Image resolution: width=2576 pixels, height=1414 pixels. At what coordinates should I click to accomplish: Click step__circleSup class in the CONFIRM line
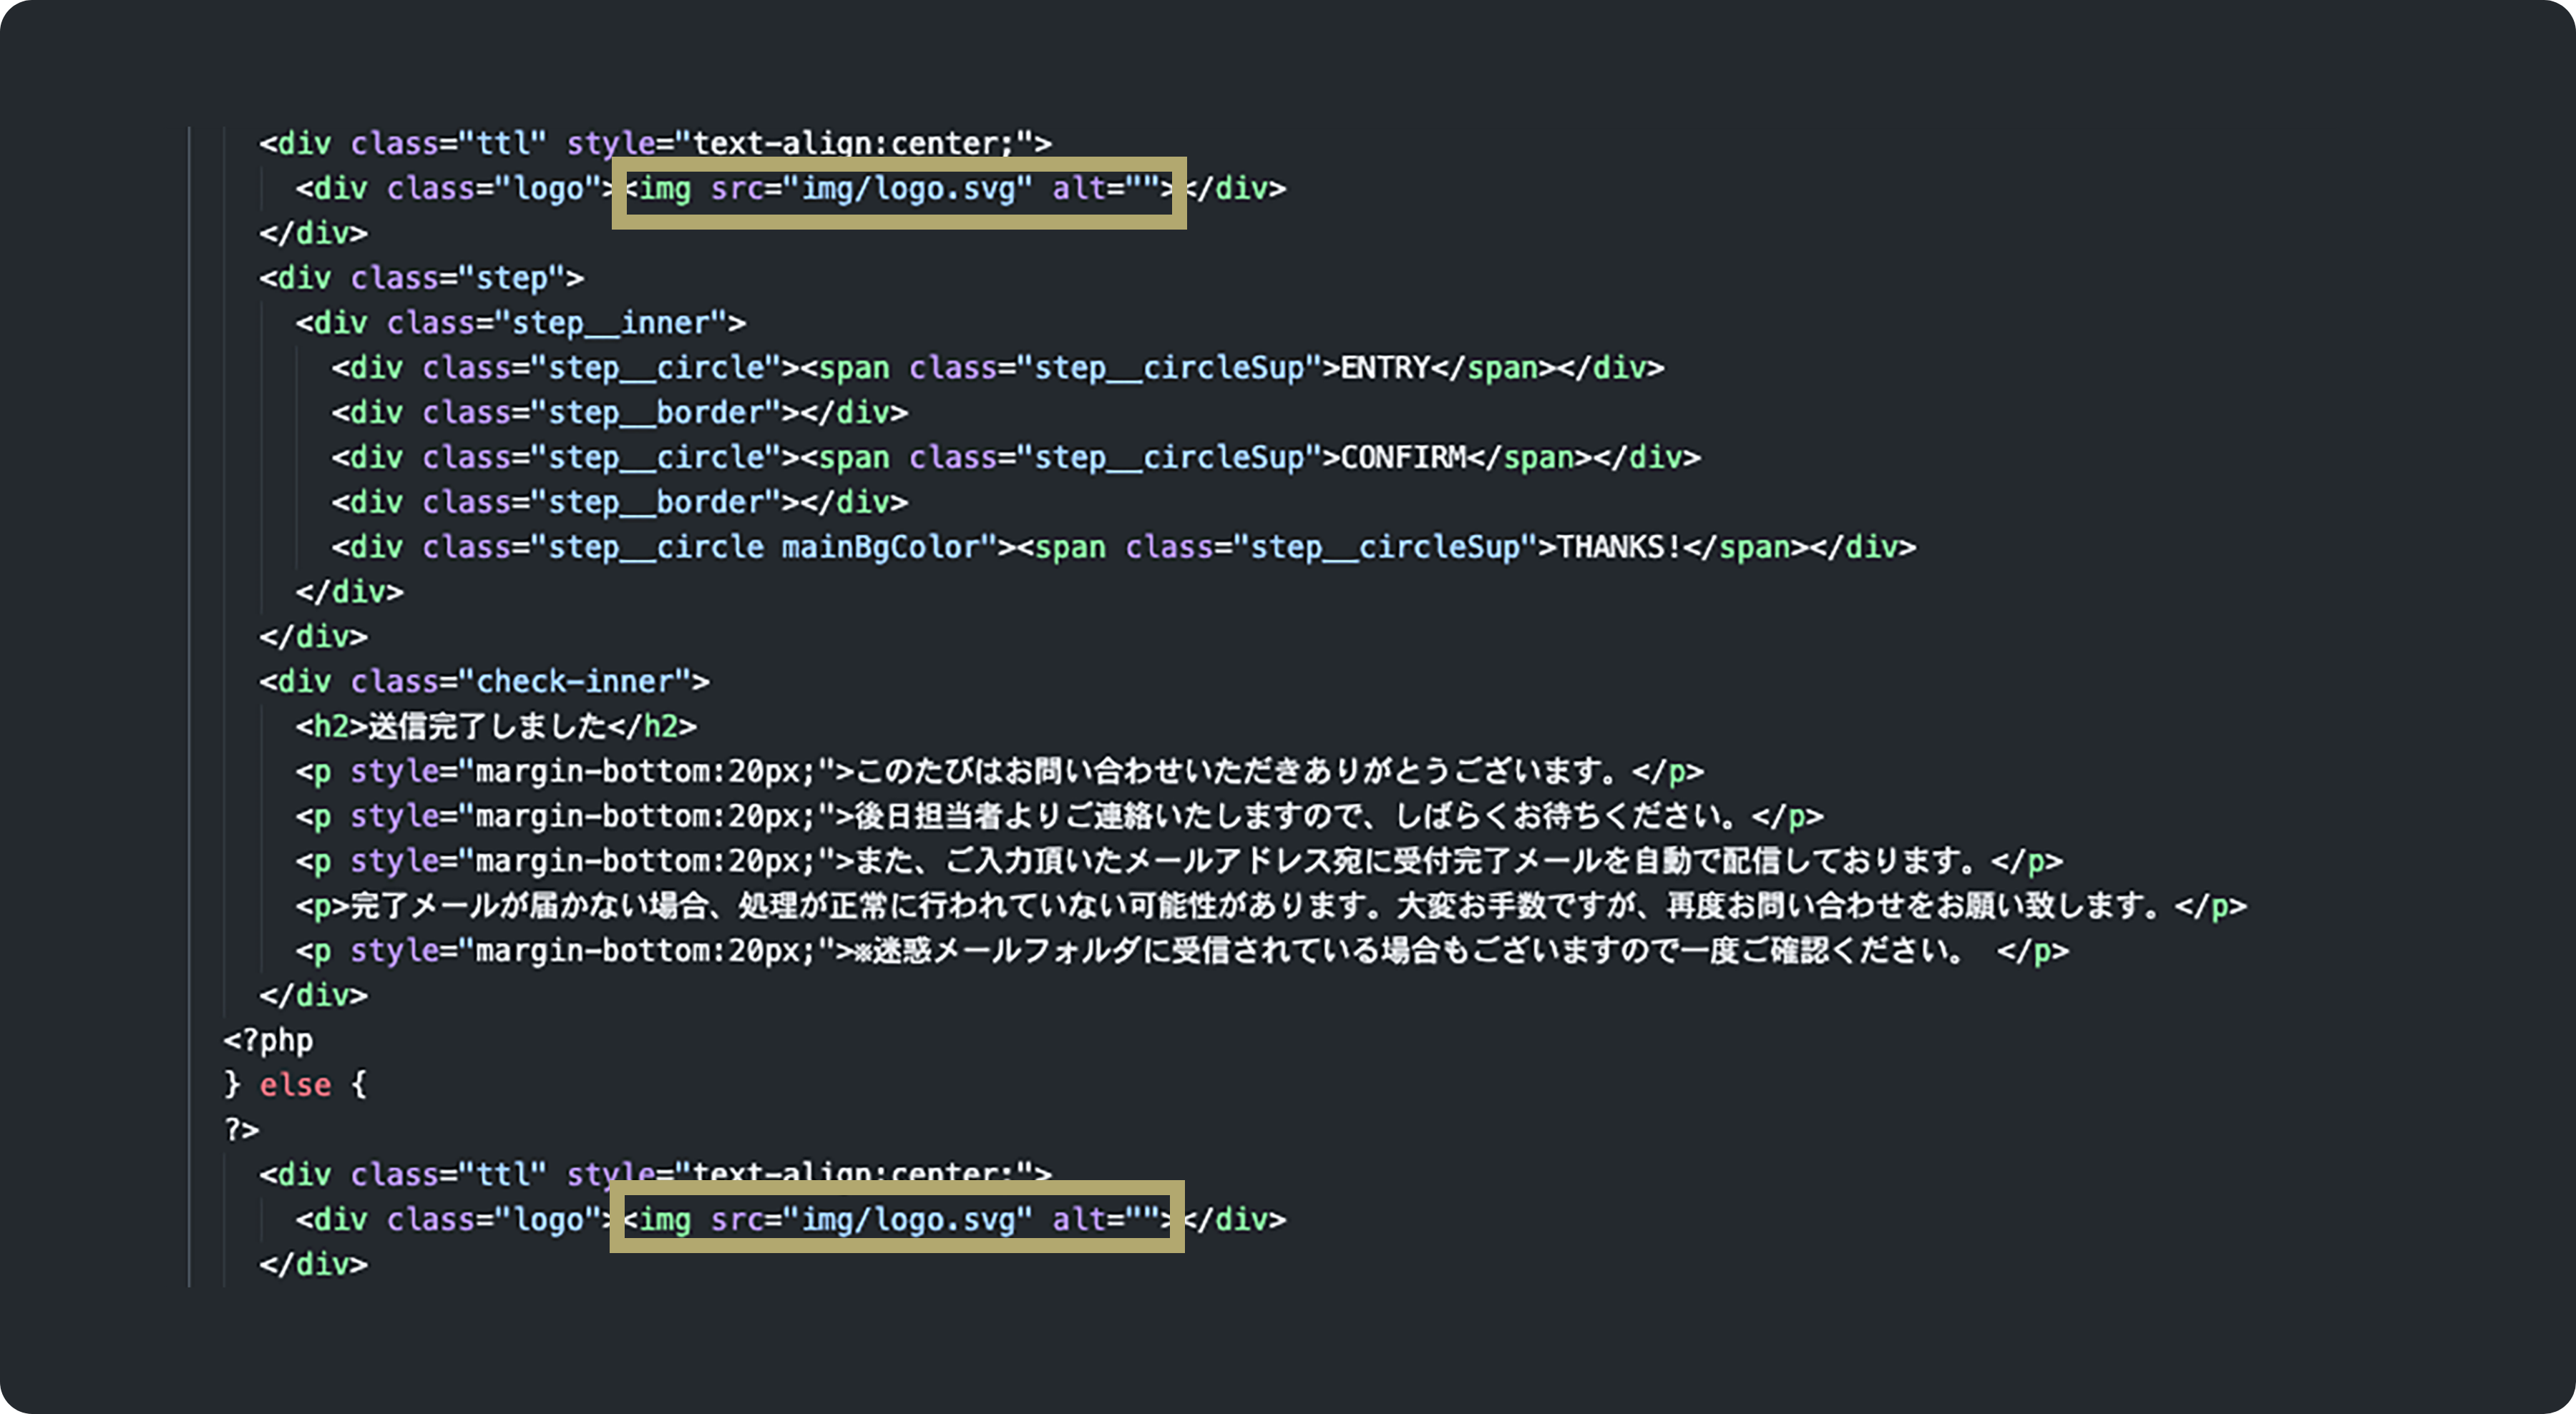click(x=1170, y=458)
